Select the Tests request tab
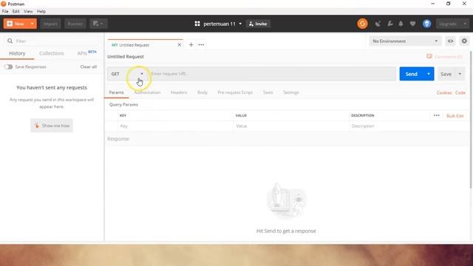Viewport: 473px width, 266px height. click(x=268, y=92)
